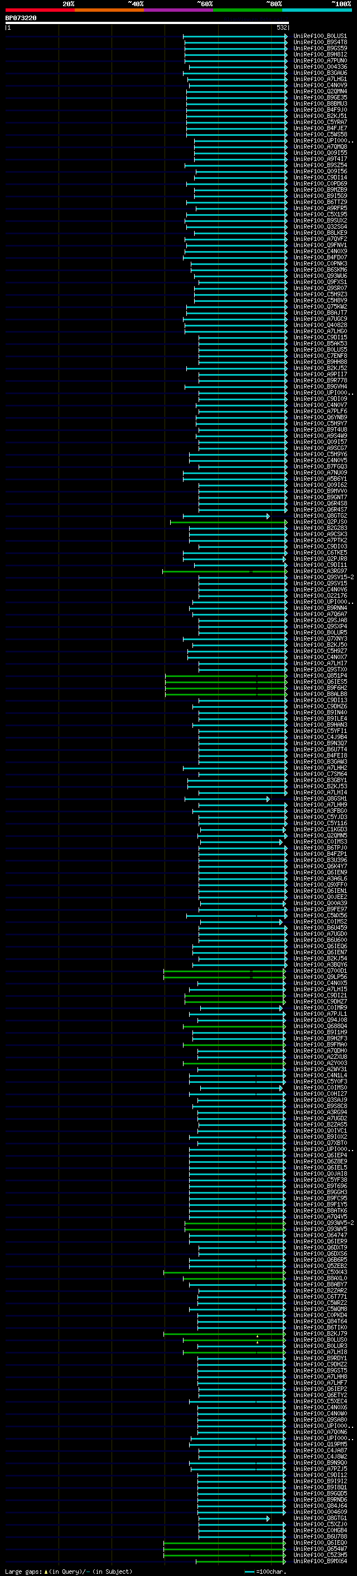Viewport: 357px width, 1576px height.
Task: Click hit label UniRef100_O04609
Action: tap(320, 1512)
